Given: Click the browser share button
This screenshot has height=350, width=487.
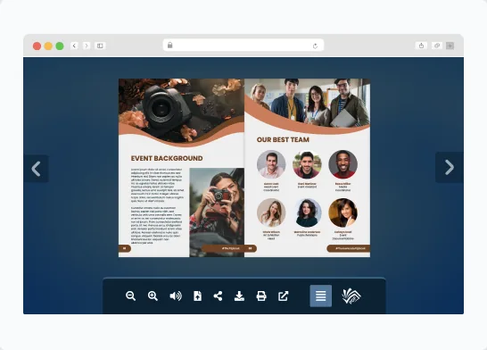Looking at the screenshot, I should point(421,46).
